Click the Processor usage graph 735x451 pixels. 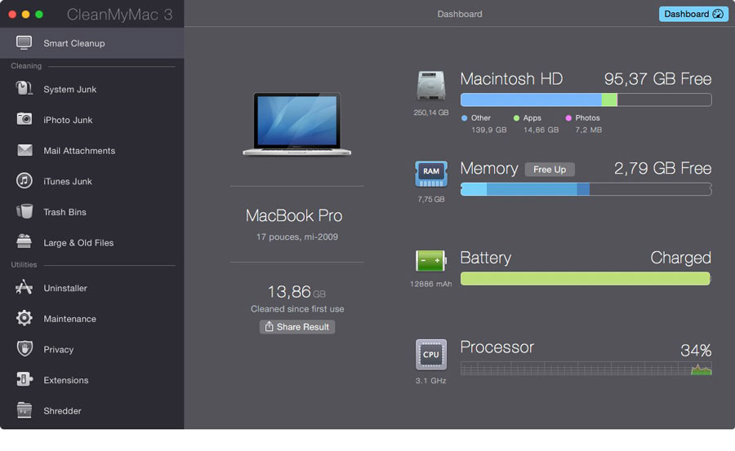point(586,368)
